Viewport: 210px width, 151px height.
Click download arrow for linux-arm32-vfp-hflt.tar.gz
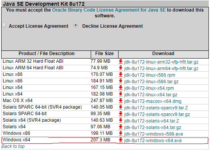pos(121,61)
